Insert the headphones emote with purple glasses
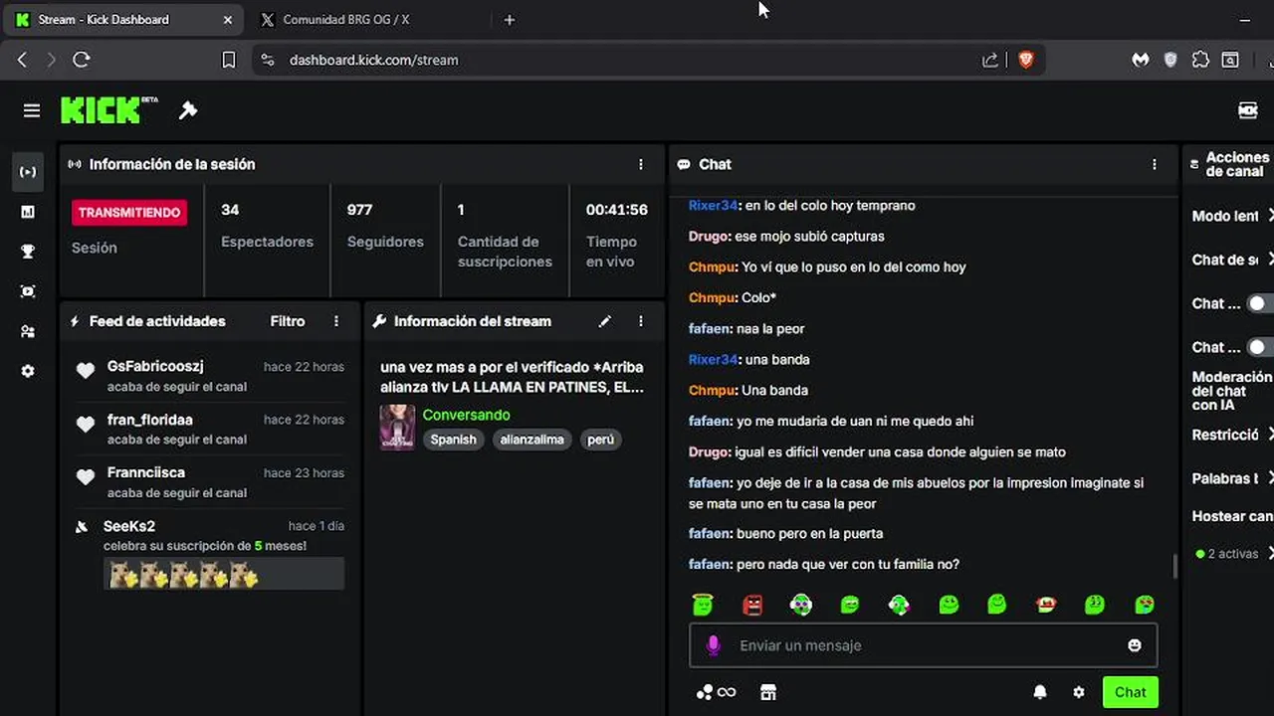 (x=801, y=604)
